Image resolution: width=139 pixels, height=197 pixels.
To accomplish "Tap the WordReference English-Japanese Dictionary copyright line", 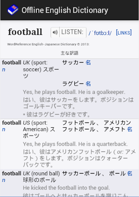I will [48, 44].
